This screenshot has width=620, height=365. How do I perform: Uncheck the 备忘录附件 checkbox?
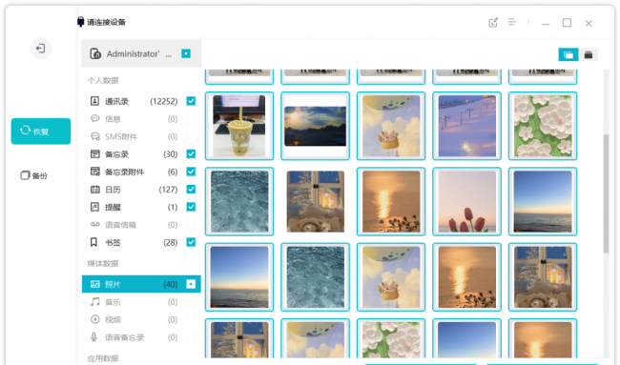click(191, 172)
